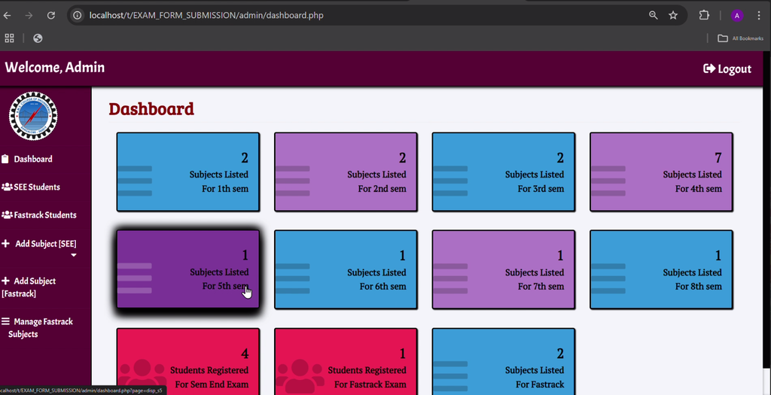771x395 pixels.
Task: Open 4th sem subjects card
Action: pyautogui.click(x=661, y=172)
